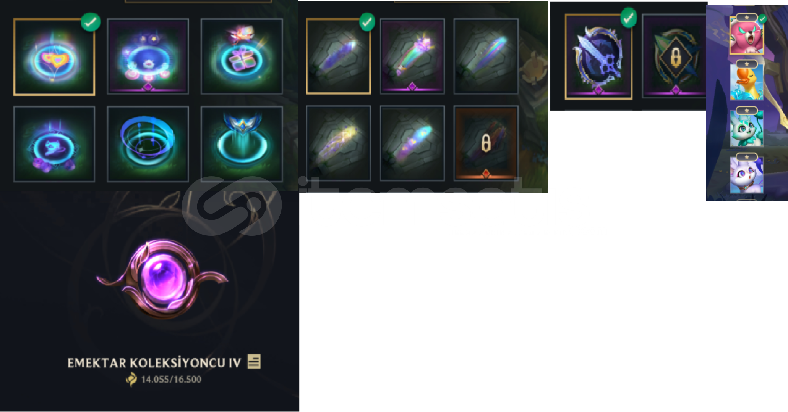
Task: Pick the white purple-eyed Little Legend
Action: point(747,174)
